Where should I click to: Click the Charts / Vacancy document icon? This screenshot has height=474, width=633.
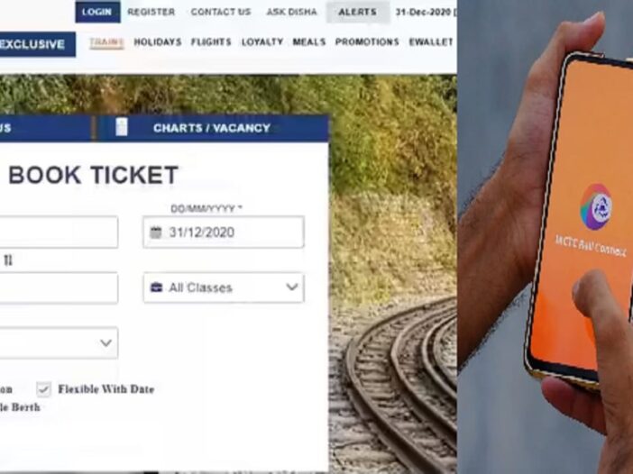click(x=122, y=127)
